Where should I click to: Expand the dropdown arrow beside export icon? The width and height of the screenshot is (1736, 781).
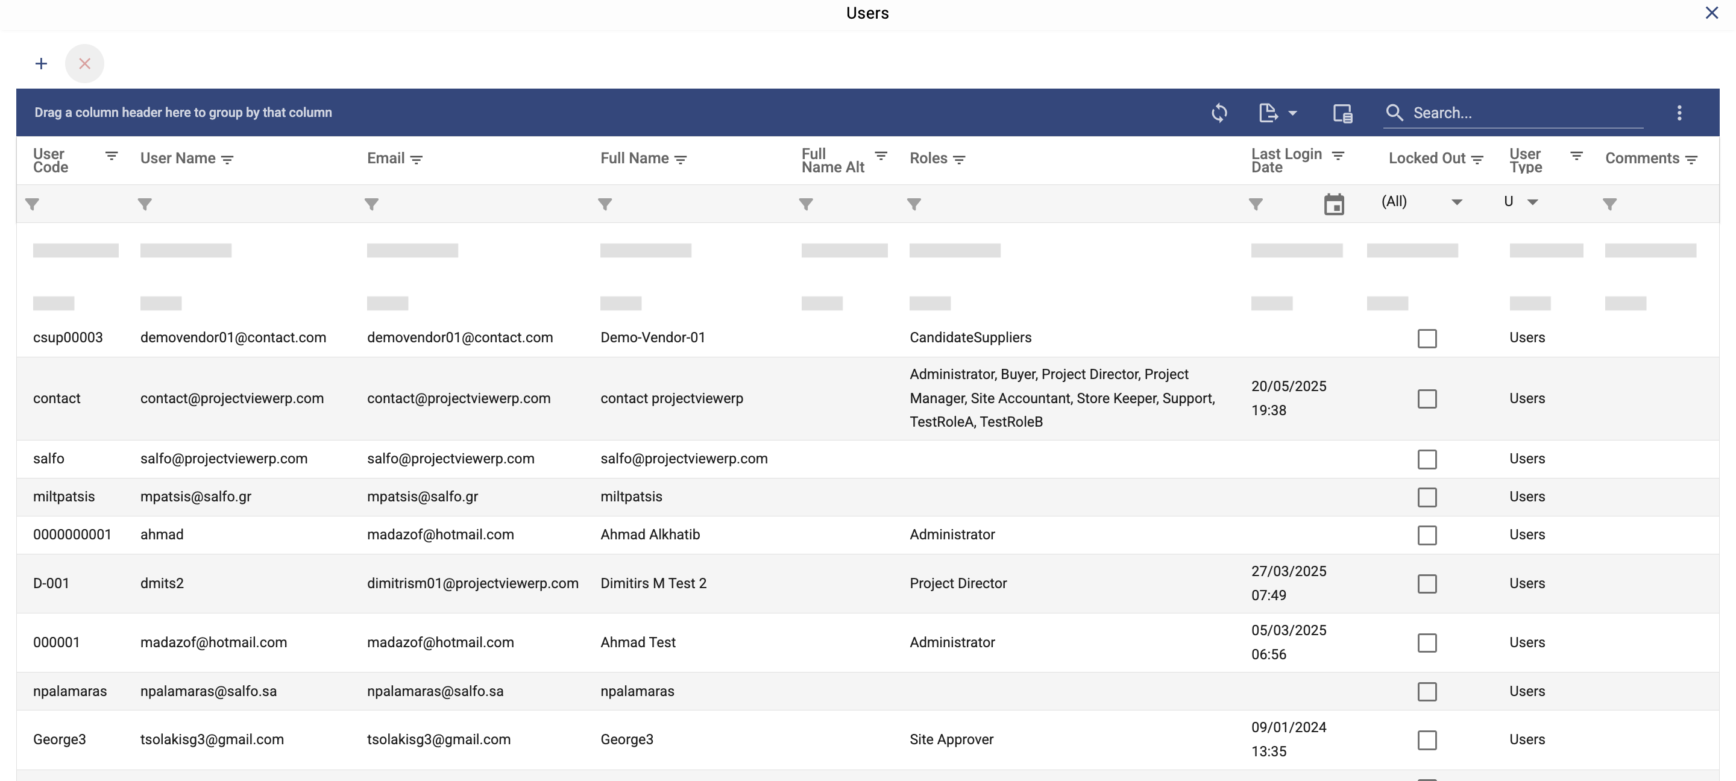point(1292,113)
